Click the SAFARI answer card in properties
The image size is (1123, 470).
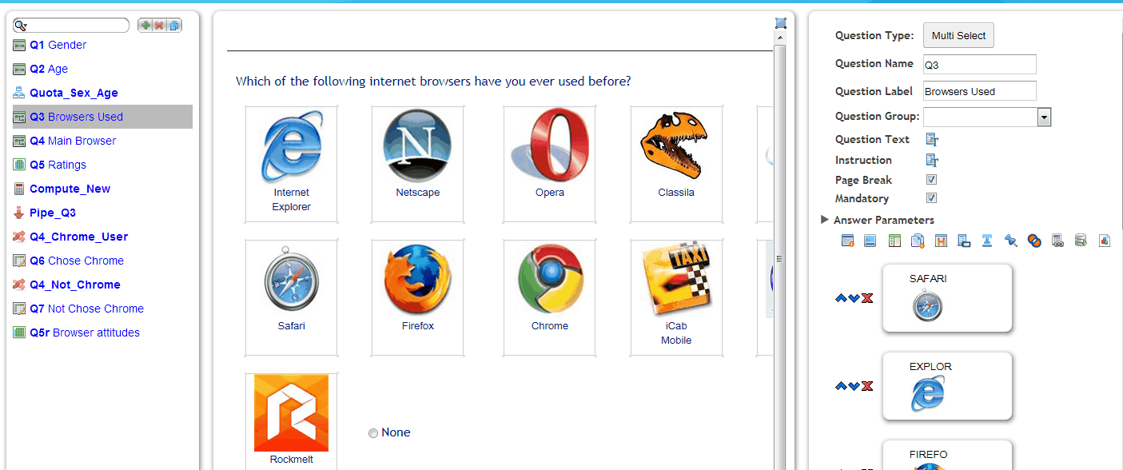[x=947, y=298]
